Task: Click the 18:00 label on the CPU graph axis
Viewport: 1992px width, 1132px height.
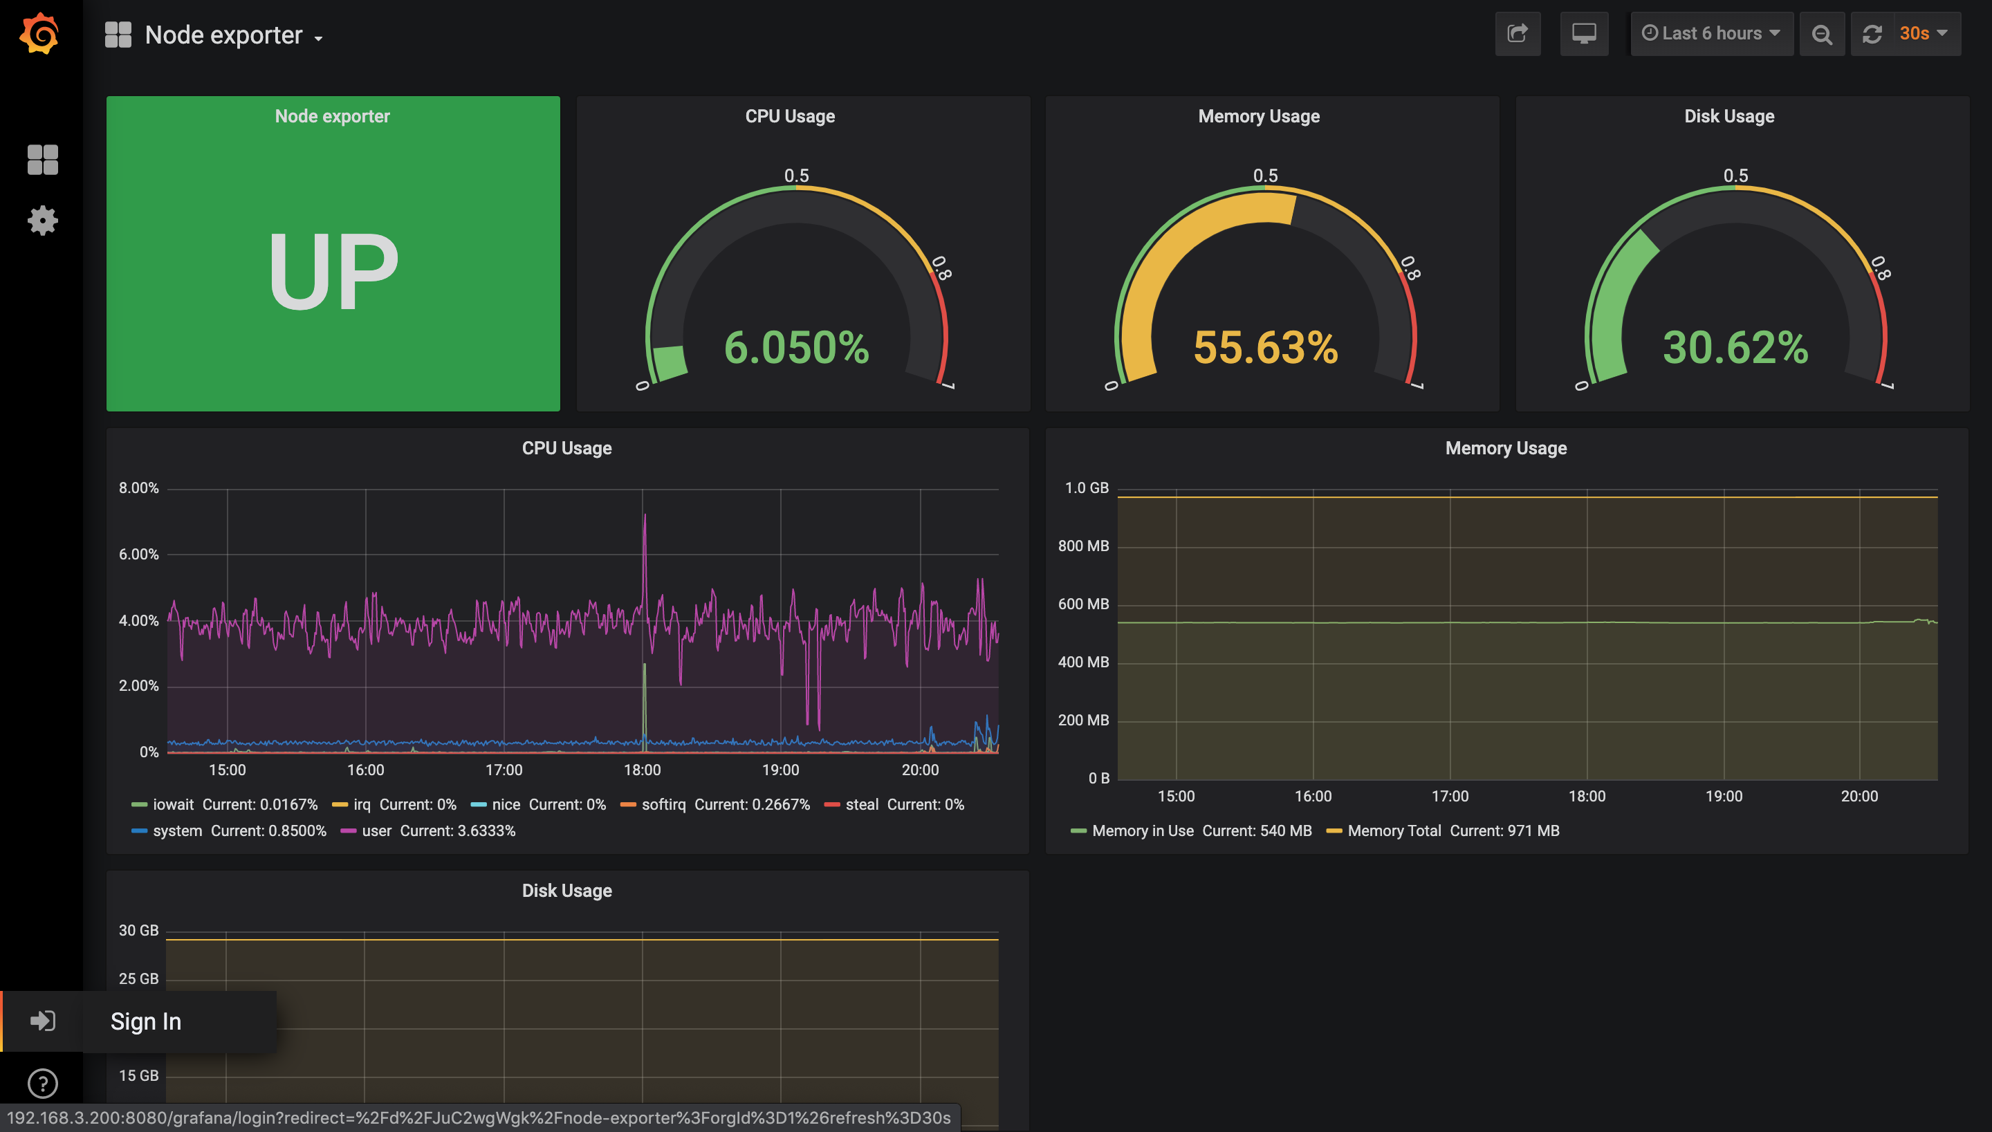Action: (x=643, y=770)
